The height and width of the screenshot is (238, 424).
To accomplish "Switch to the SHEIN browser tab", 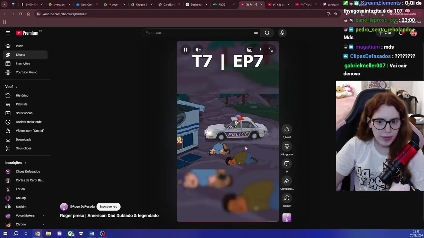I will 32,5.
